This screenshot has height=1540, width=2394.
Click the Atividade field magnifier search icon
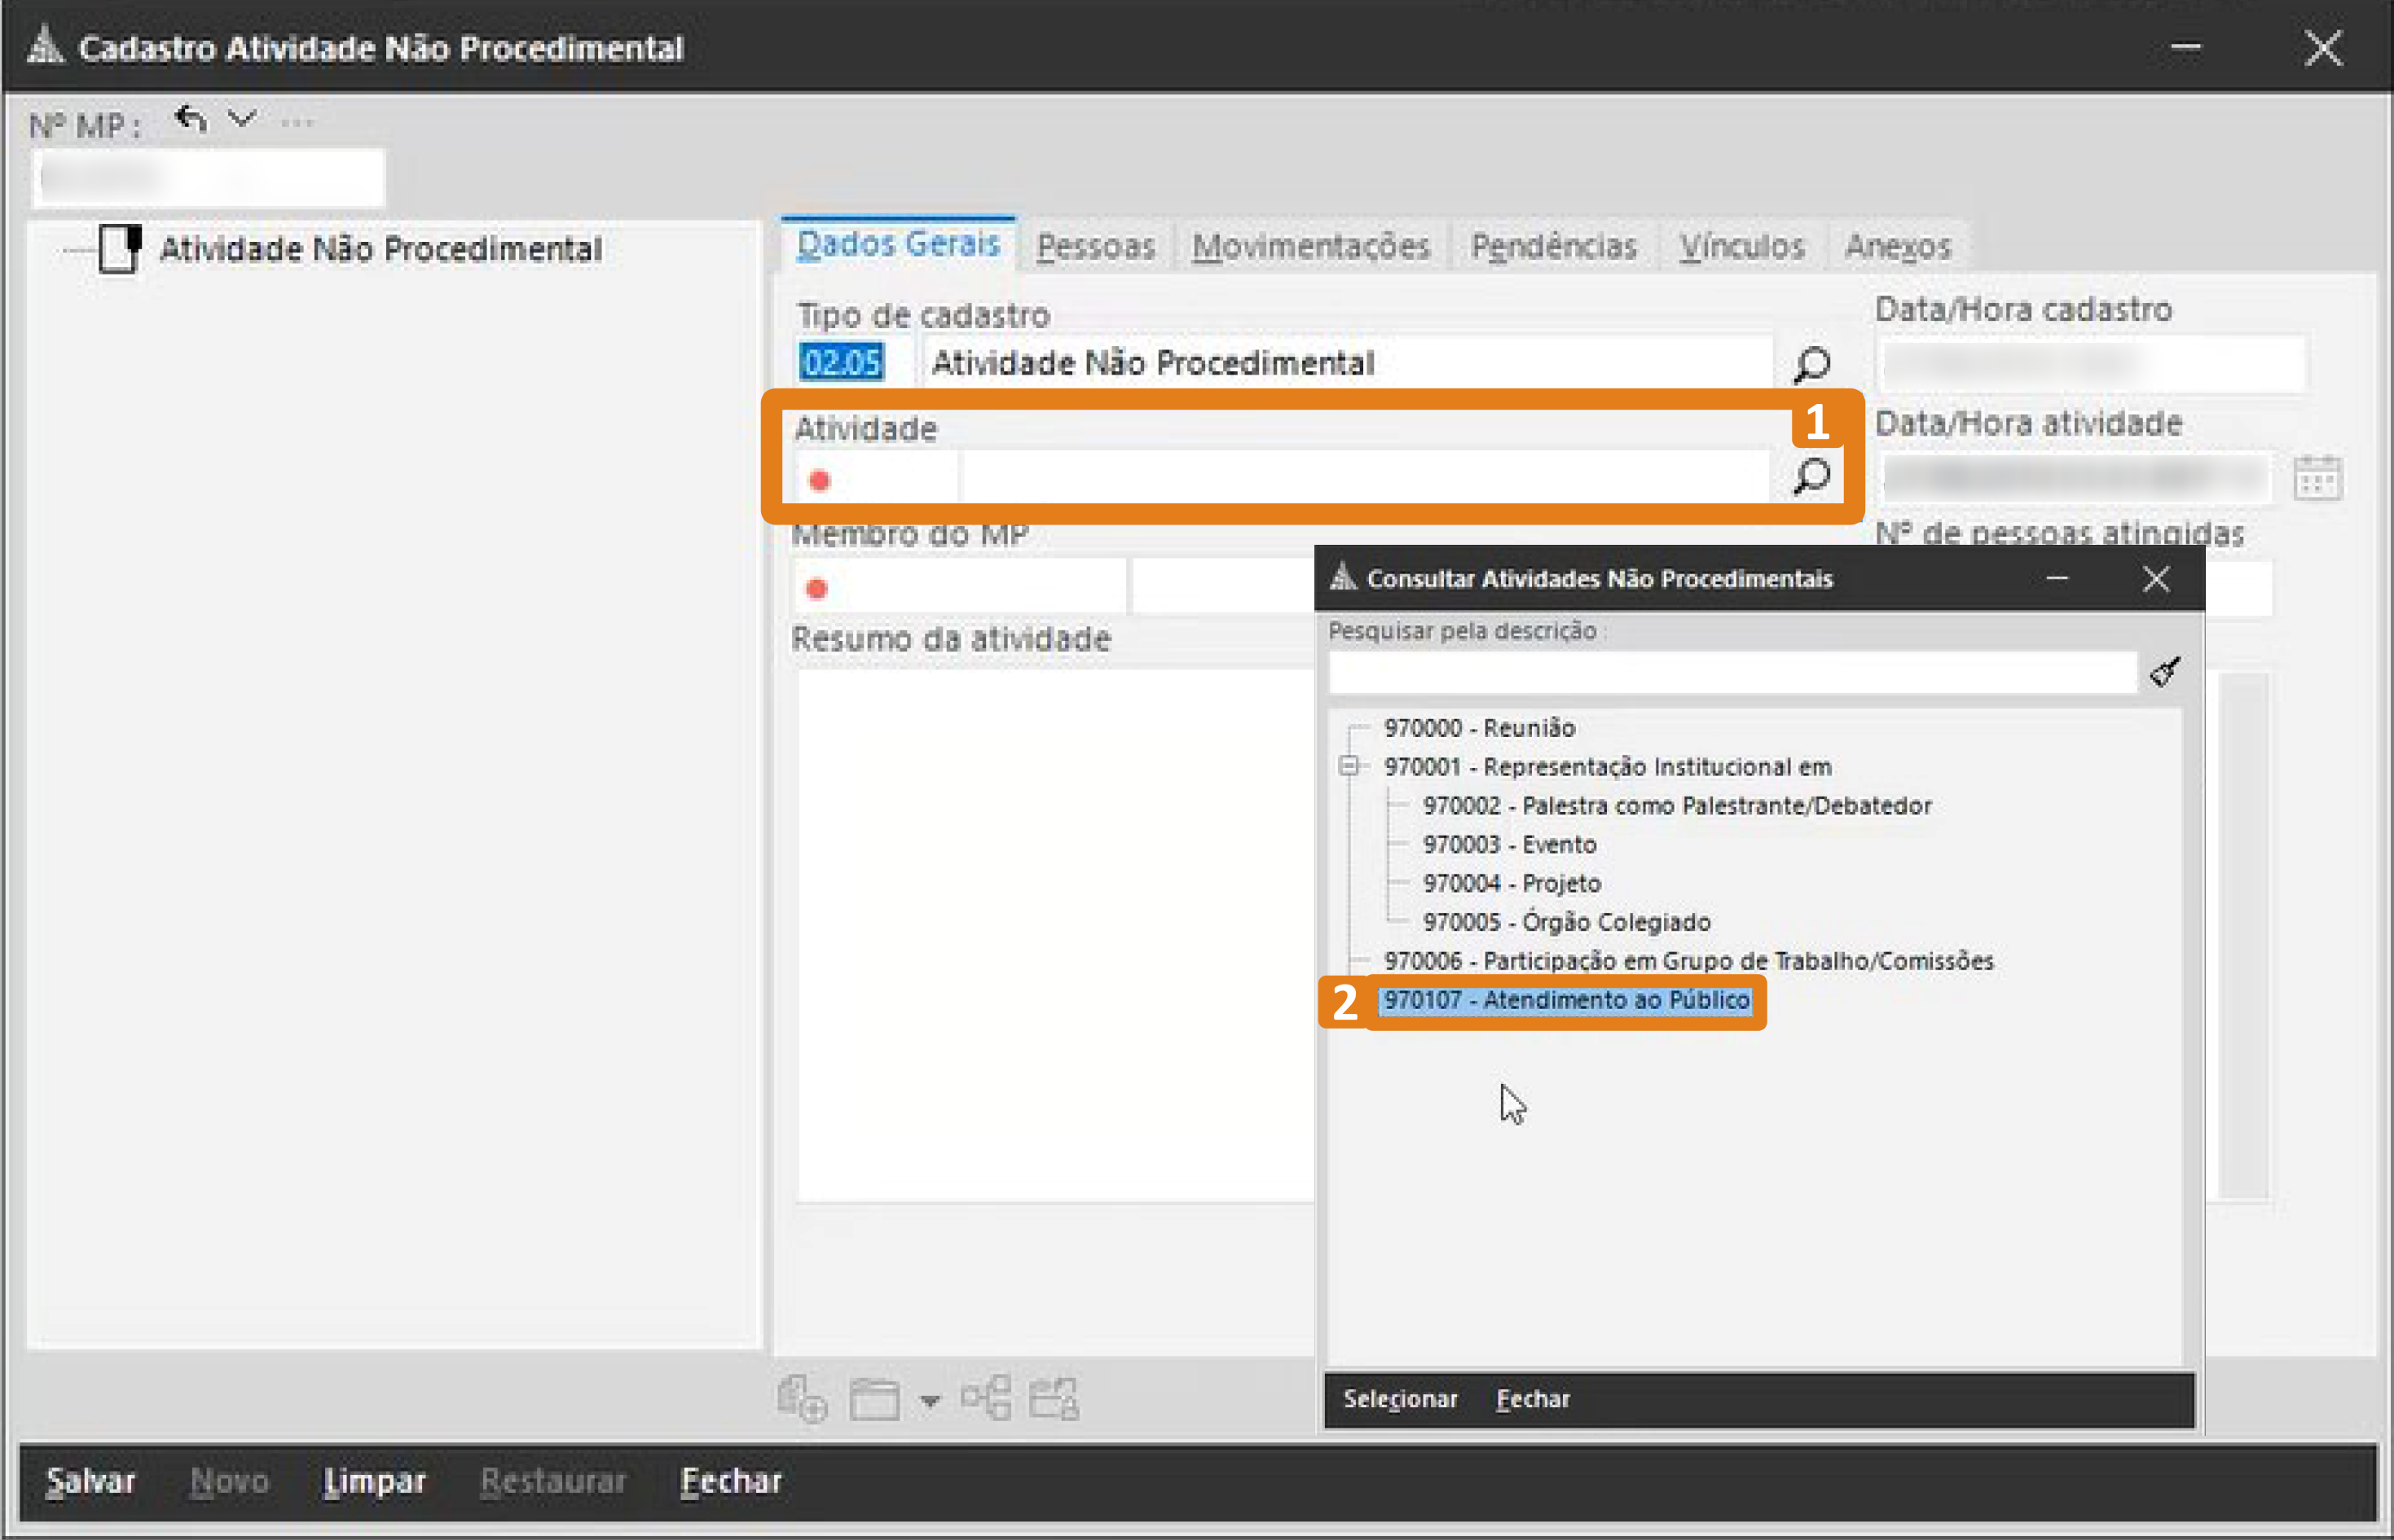click(x=1811, y=476)
